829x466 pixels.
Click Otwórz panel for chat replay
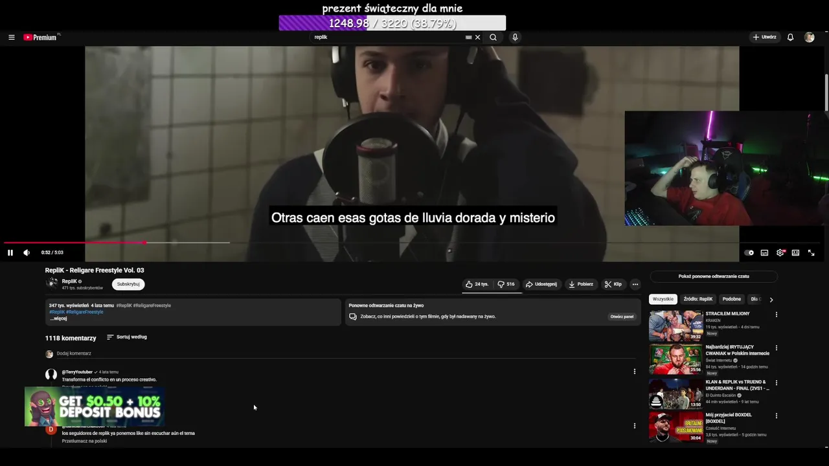[x=622, y=316]
